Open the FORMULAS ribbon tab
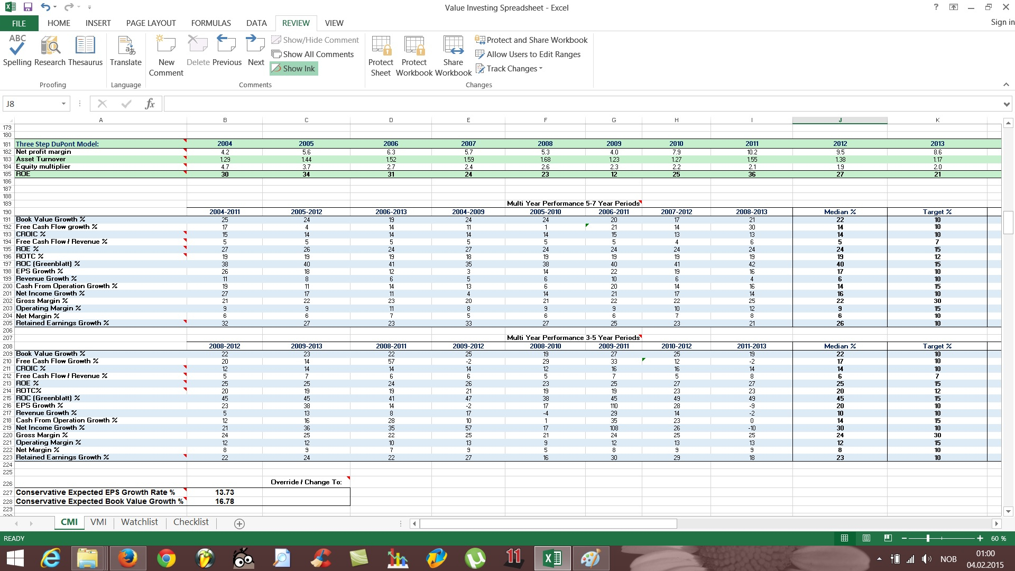 [x=211, y=23]
